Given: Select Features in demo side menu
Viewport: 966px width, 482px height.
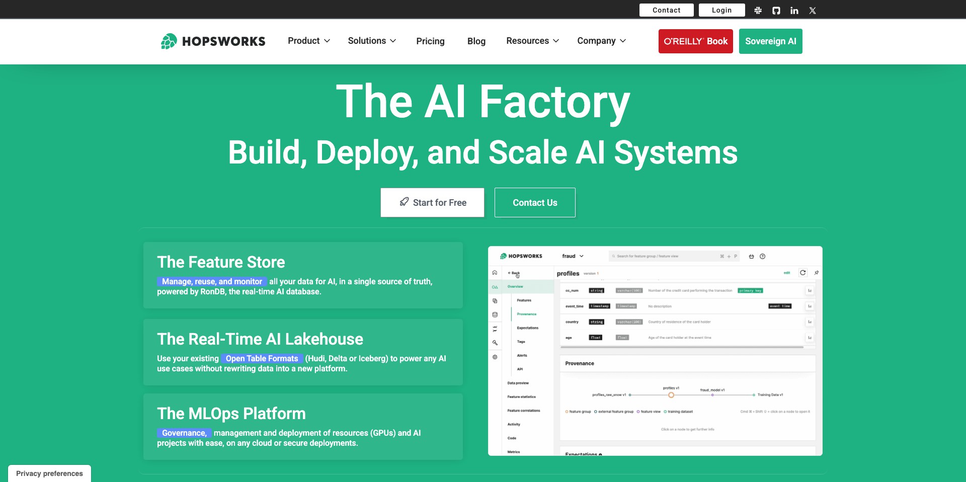Looking at the screenshot, I should [x=524, y=300].
